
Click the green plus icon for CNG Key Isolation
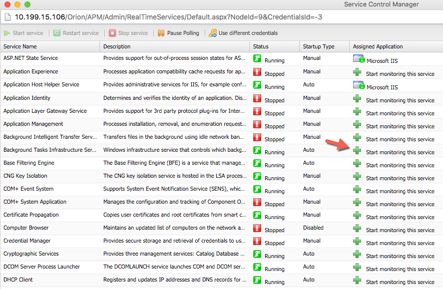(357, 176)
